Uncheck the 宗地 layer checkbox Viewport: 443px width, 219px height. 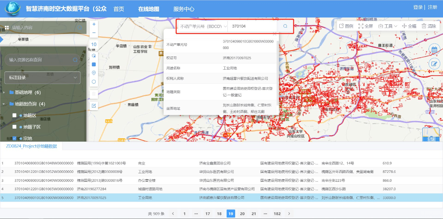(14, 139)
